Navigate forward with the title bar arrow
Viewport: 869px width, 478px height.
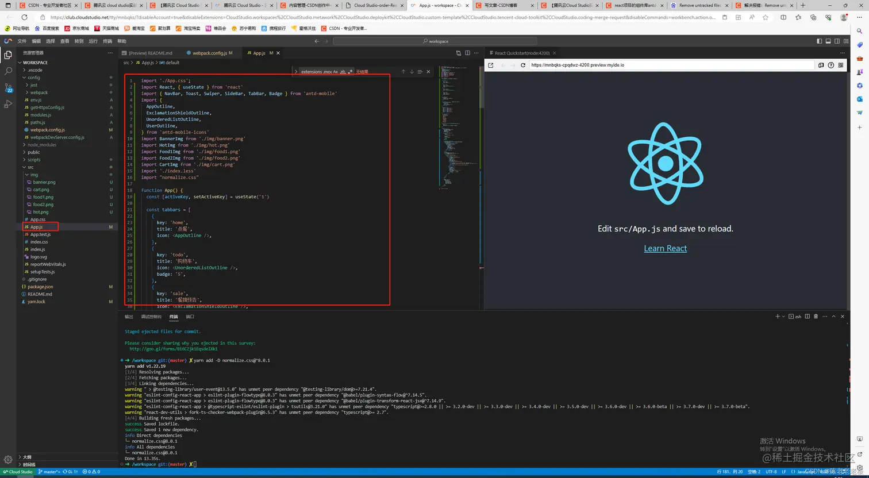click(325, 41)
